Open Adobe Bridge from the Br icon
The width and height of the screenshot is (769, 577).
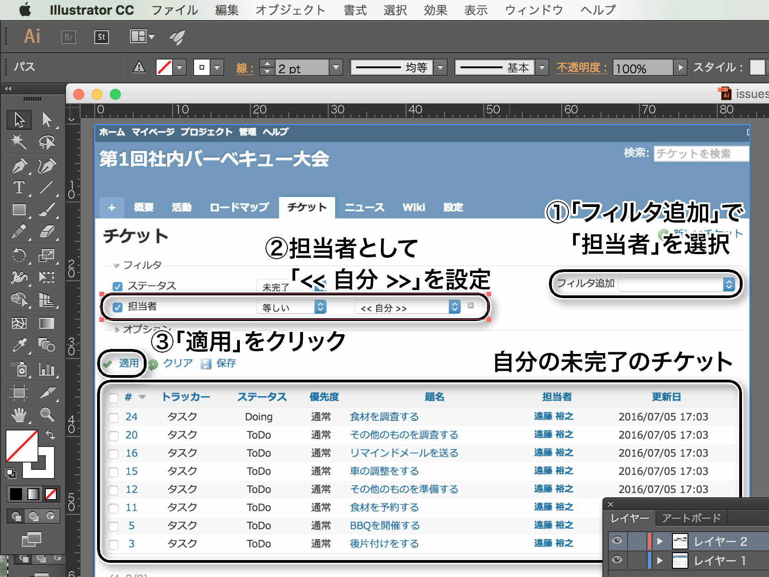tap(68, 37)
